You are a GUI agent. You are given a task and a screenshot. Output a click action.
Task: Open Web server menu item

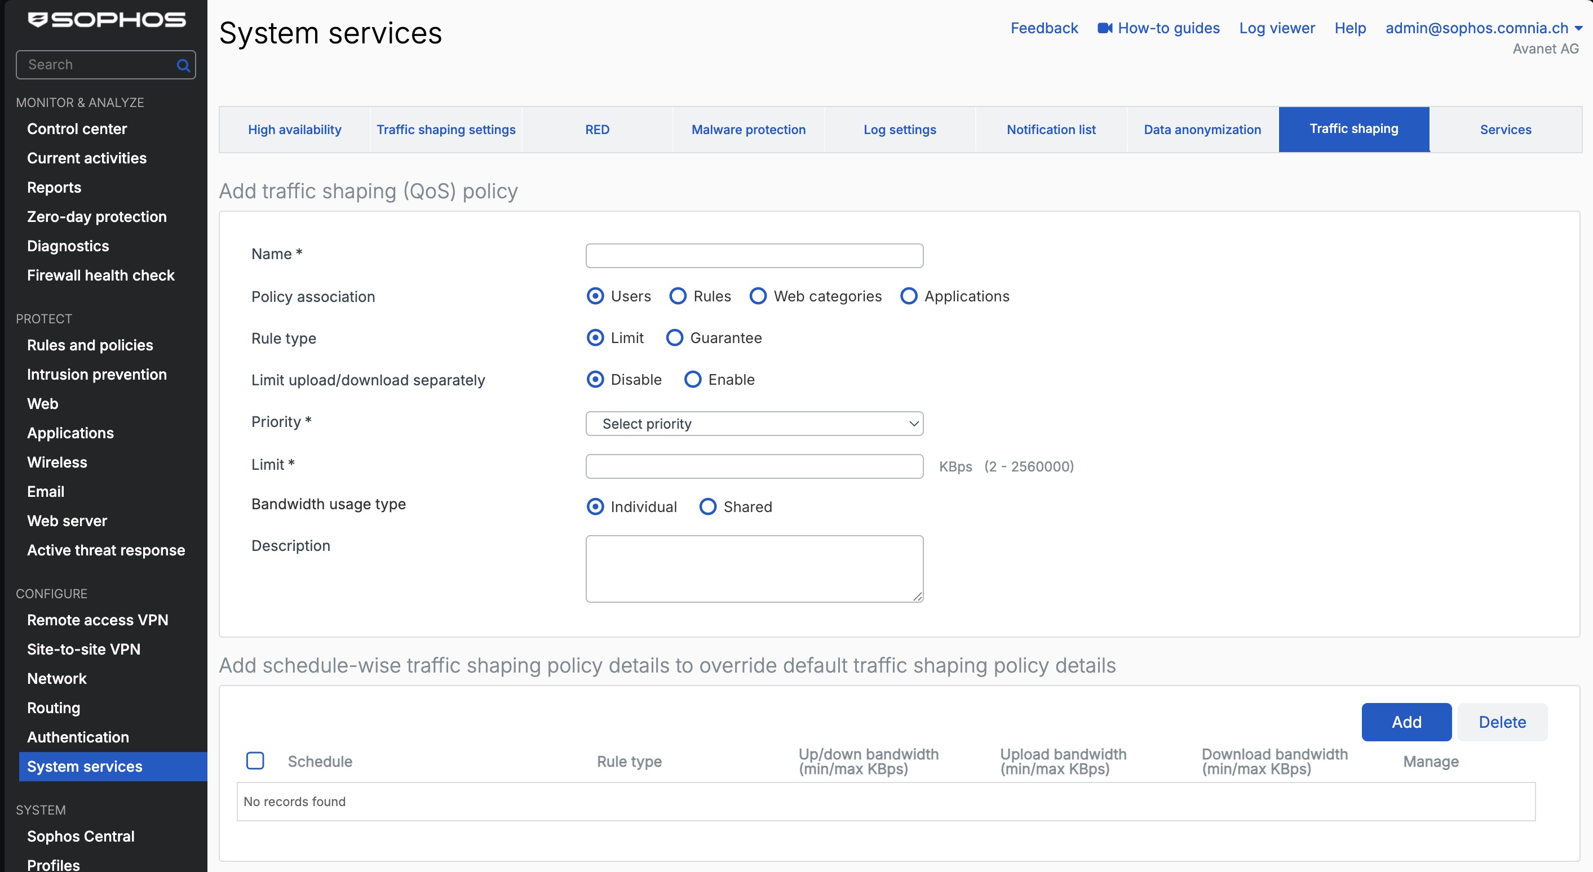pos(67,521)
